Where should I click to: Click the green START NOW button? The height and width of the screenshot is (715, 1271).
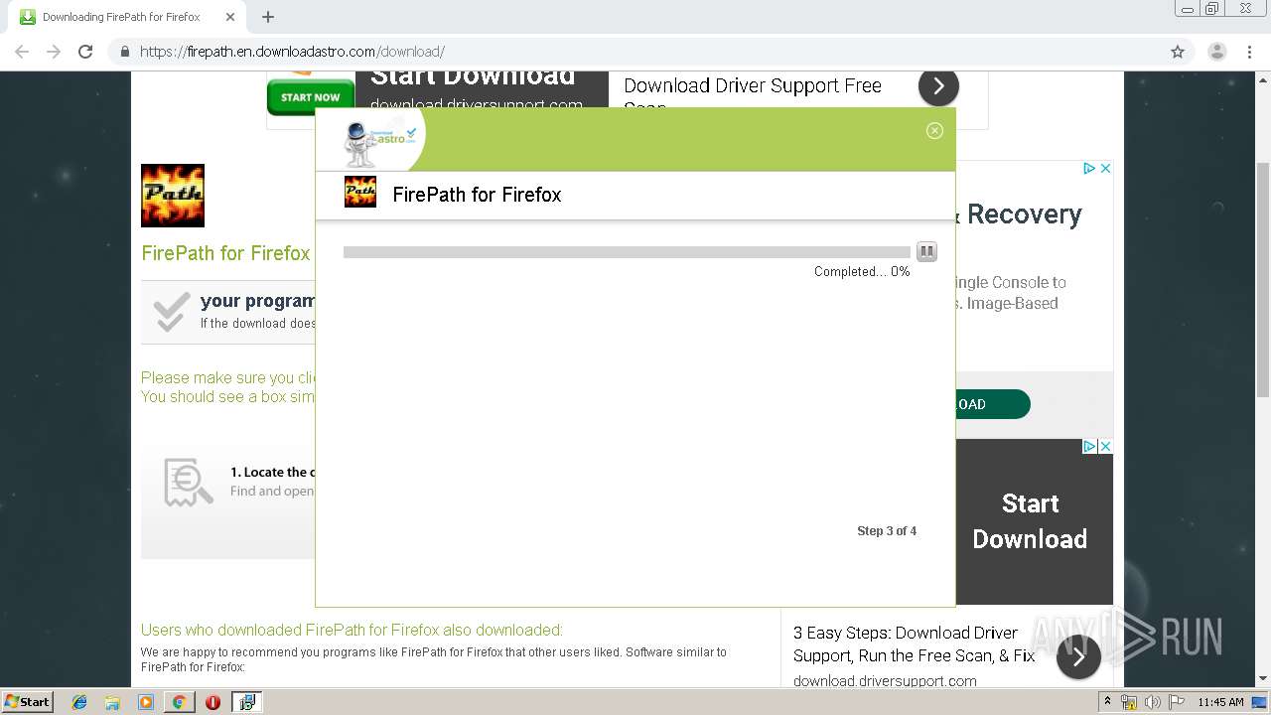pyautogui.click(x=311, y=97)
